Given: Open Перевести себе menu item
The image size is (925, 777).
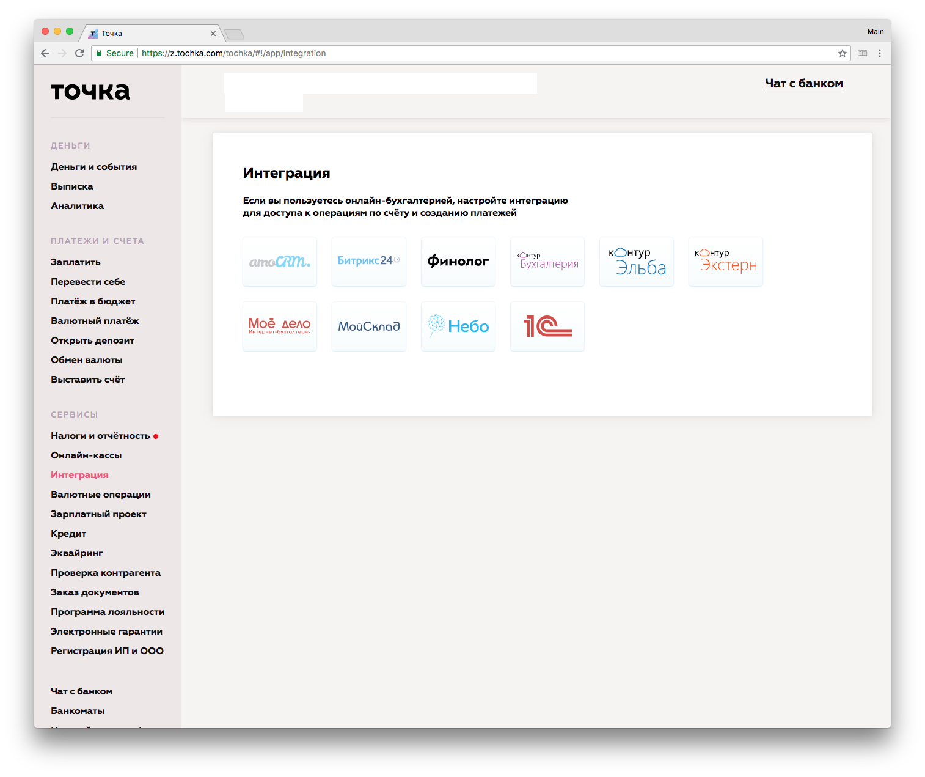Looking at the screenshot, I should click(x=88, y=282).
